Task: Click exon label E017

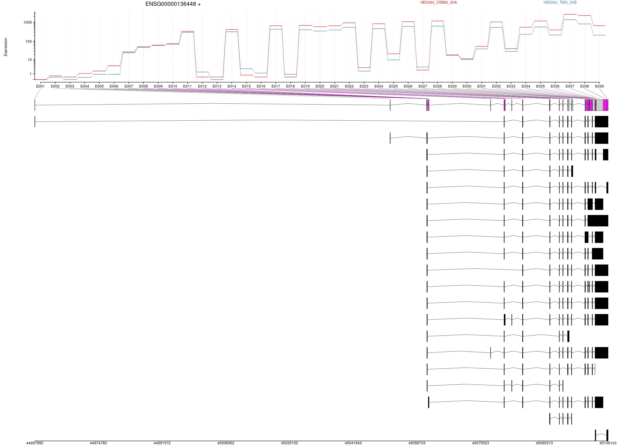Action: (x=276, y=86)
